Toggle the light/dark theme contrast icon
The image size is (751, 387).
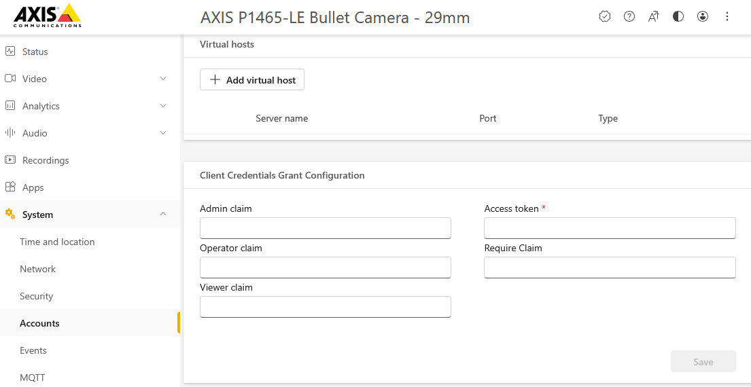pos(678,17)
